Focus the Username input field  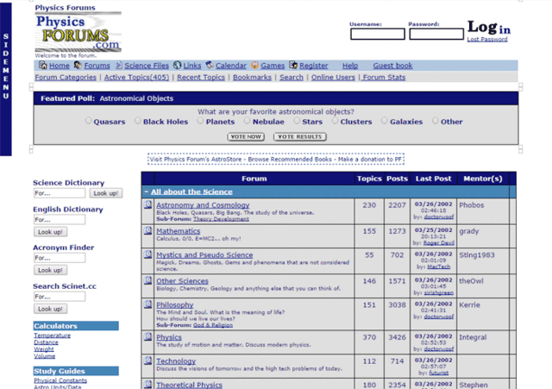(378, 35)
